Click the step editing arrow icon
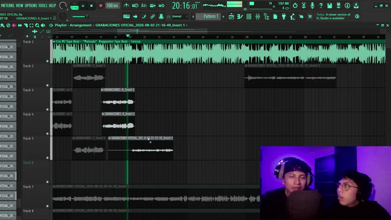Viewport: 391px width, 220px height. [x=135, y=16]
